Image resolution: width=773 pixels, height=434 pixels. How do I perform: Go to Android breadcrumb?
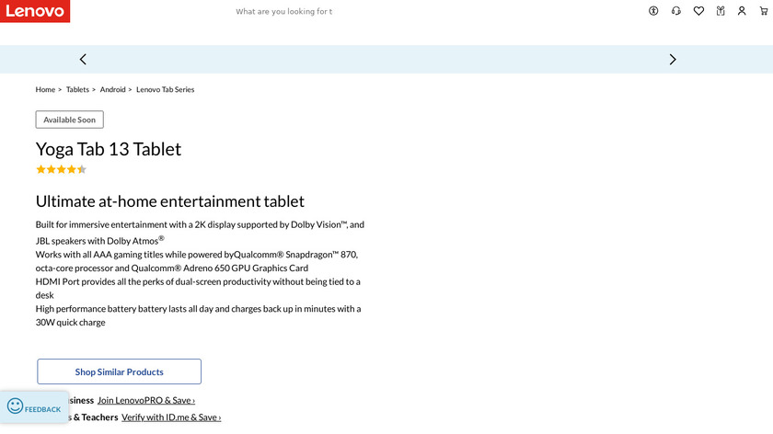click(113, 90)
